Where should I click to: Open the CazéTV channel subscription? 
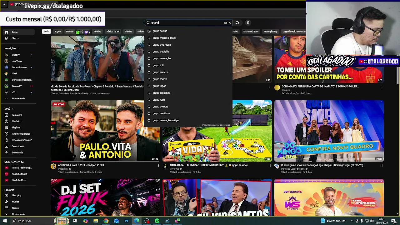tap(16, 55)
